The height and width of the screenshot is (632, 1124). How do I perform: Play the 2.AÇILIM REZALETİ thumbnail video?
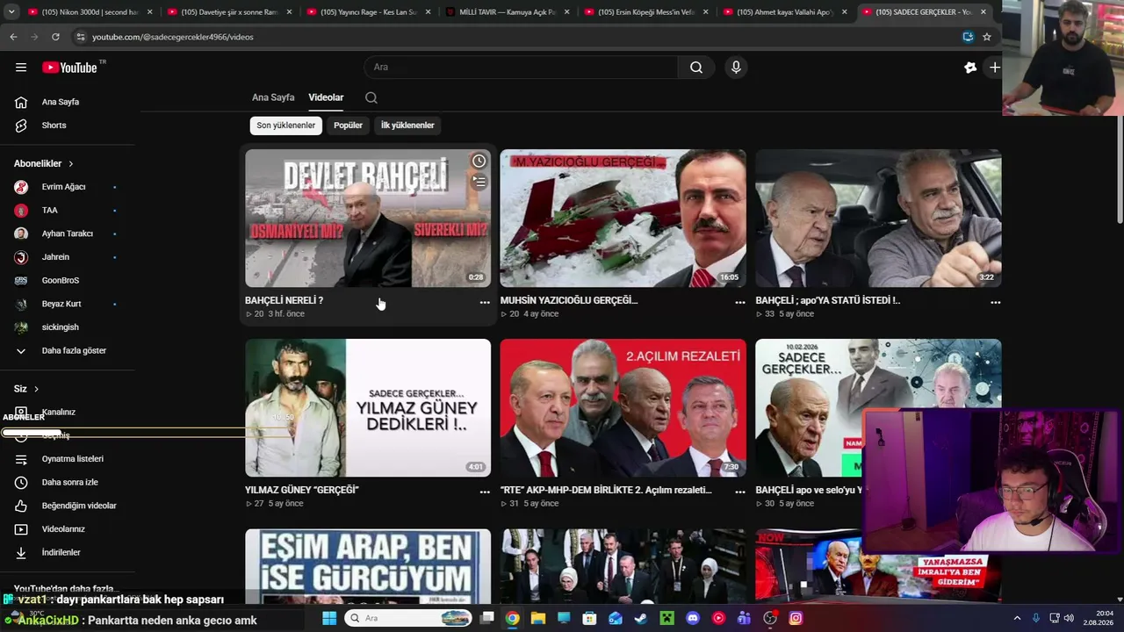click(x=623, y=408)
